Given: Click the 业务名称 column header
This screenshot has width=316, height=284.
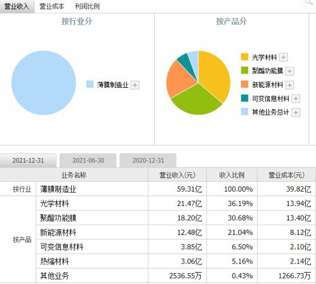Looking at the screenshot, I should [x=74, y=175].
